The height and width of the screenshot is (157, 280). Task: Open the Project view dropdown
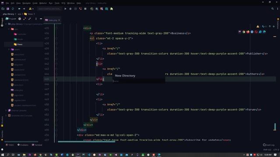[x=10, y=19]
